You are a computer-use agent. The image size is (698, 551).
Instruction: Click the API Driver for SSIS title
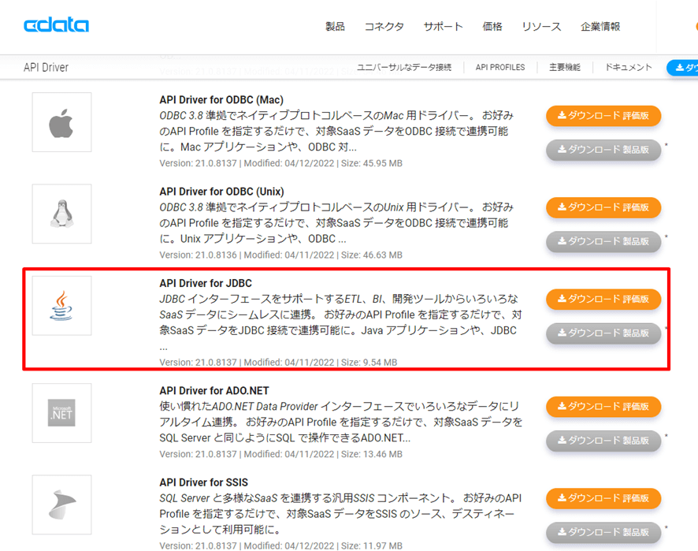[x=204, y=482]
